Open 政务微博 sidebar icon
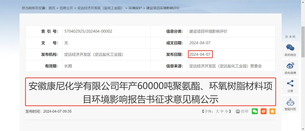Screen dimensions: 305x131 coord(290,66)
